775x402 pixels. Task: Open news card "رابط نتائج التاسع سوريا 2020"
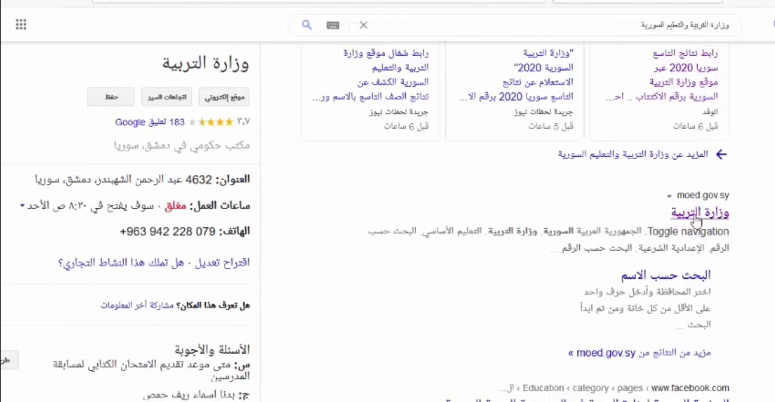click(662, 75)
